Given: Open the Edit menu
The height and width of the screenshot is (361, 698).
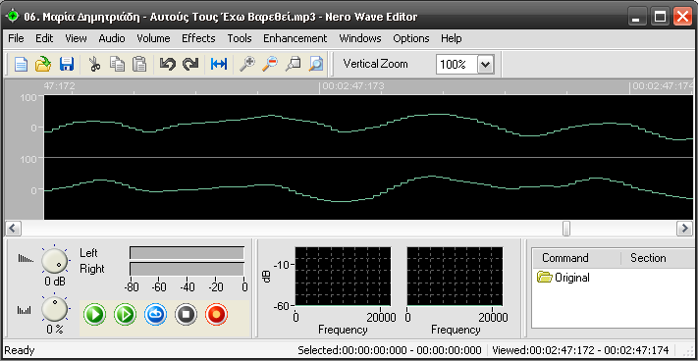Looking at the screenshot, I should pos(44,38).
